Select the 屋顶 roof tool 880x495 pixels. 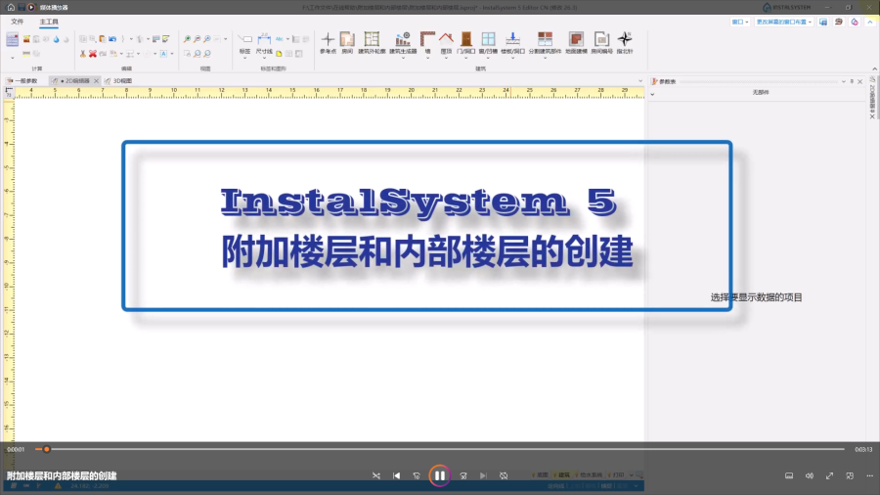pyautogui.click(x=446, y=41)
